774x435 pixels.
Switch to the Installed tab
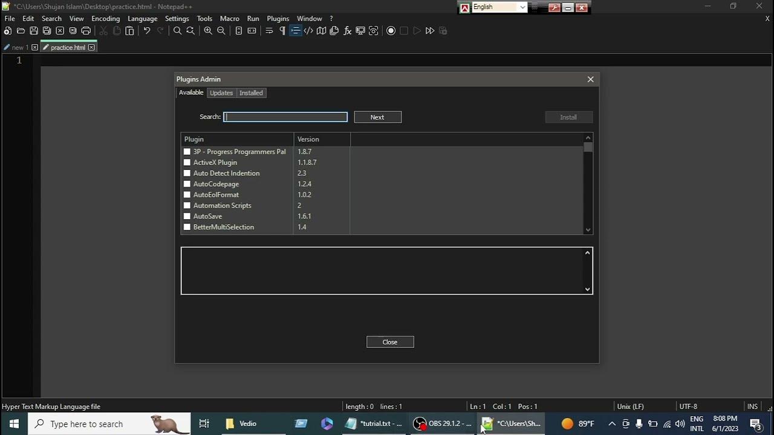tap(251, 93)
